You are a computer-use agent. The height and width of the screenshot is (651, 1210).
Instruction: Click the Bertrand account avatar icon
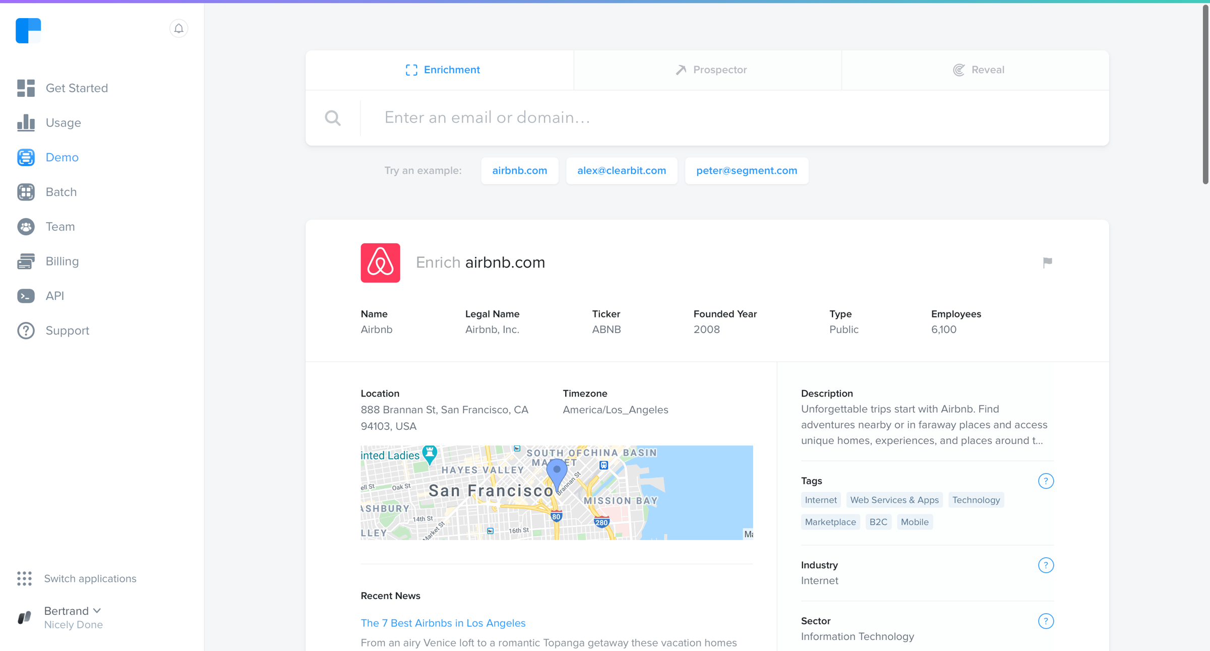click(25, 617)
